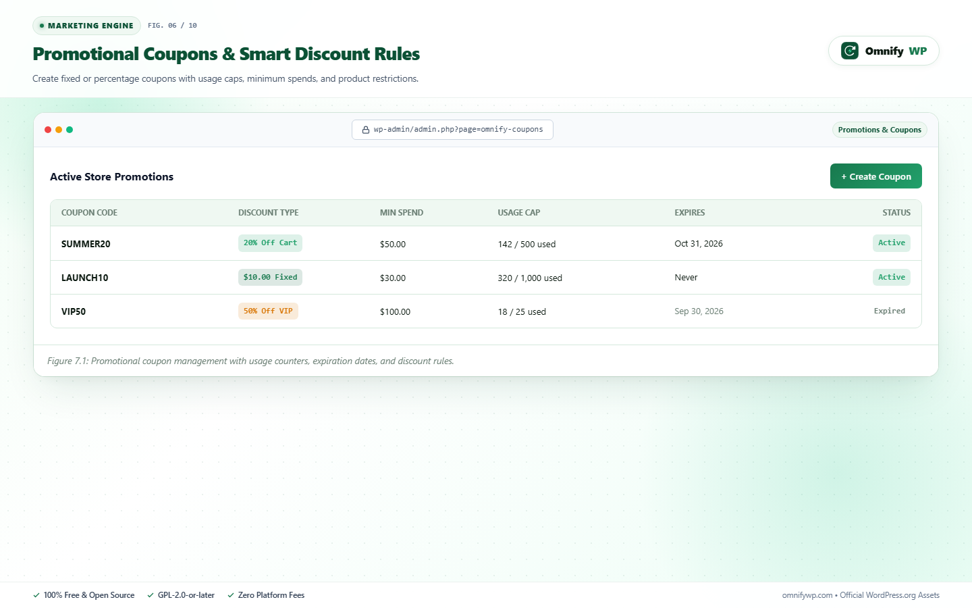Screen dimensions: 972x608
Task: Click the red window dot
Action: (x=48, y=130)
